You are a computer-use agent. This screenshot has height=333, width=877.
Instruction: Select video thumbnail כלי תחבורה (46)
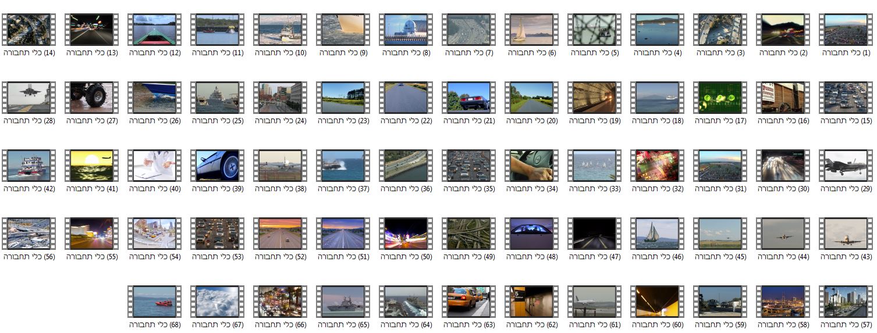657,234
